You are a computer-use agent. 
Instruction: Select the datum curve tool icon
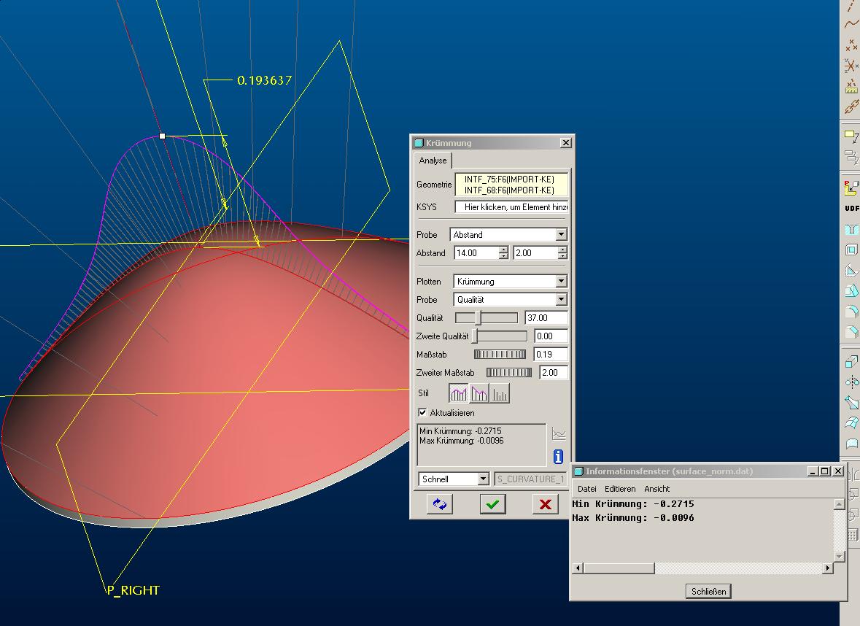point(851,23)
